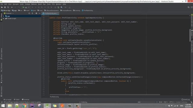The image size is (193, 108).
Task: Click the AVD Manager toolbar icon
Action: pos(58,7)
